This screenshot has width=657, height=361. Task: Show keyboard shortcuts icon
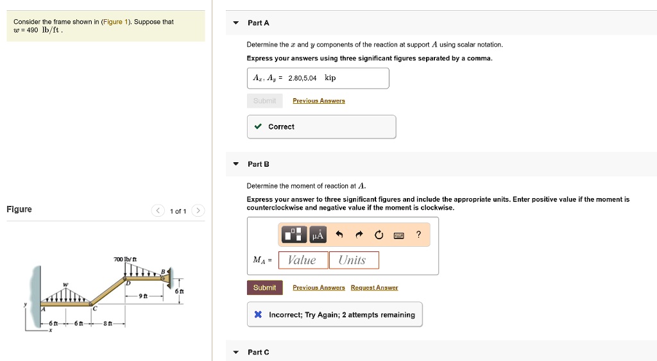tap(398, 235)
